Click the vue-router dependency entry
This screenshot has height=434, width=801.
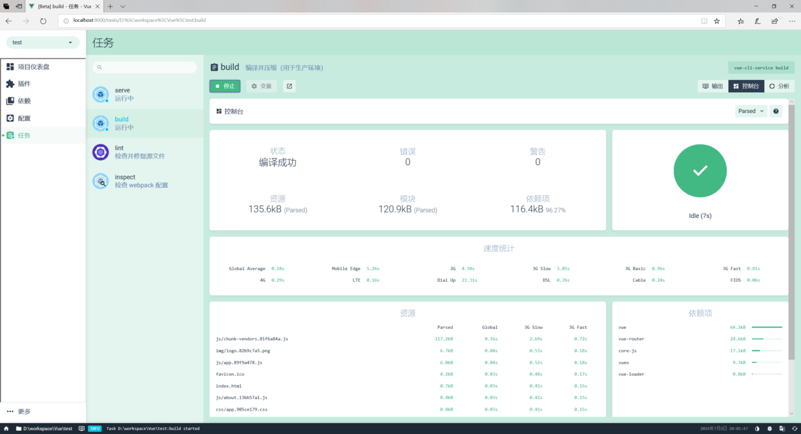700,339
